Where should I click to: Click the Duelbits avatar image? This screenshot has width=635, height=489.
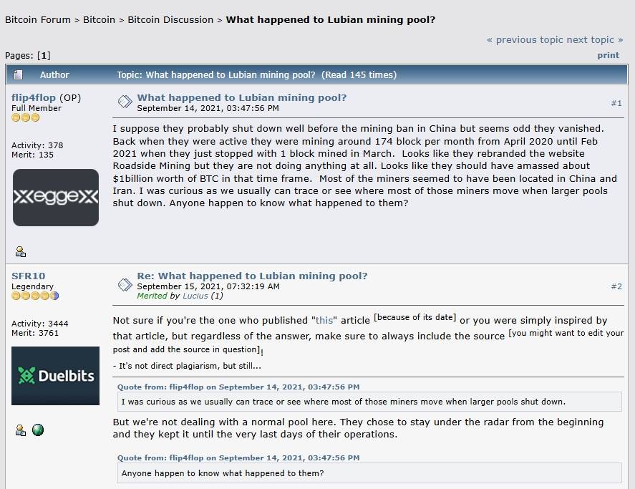55,376
